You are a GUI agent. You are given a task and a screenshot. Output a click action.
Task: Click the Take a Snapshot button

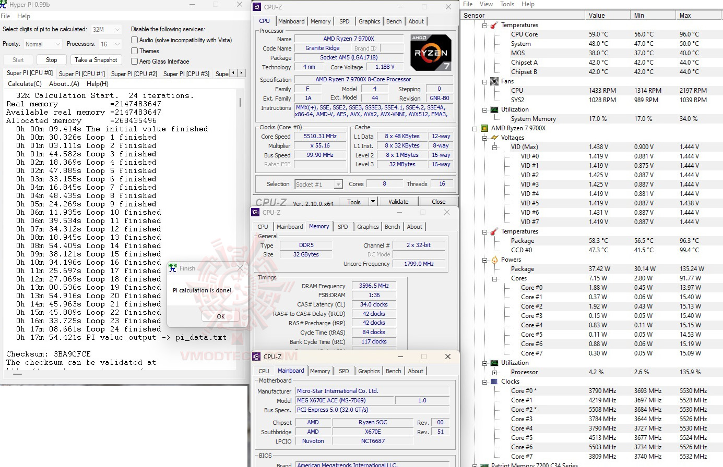point(96,60)
